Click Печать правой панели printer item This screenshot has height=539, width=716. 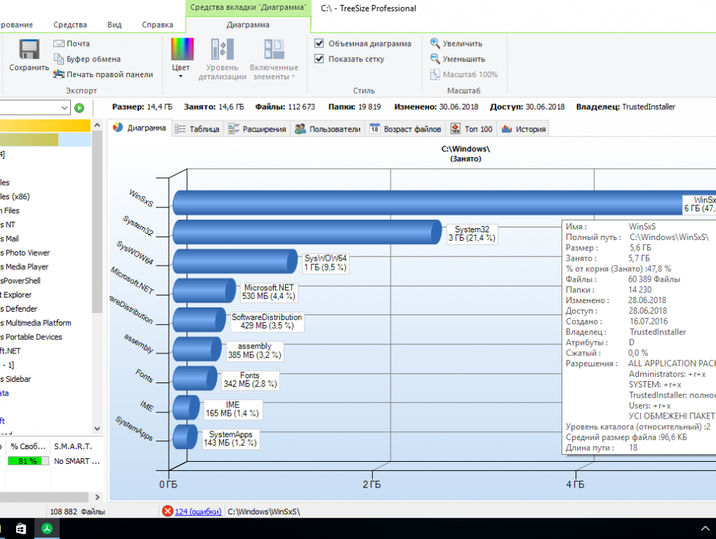coord(104,74)
